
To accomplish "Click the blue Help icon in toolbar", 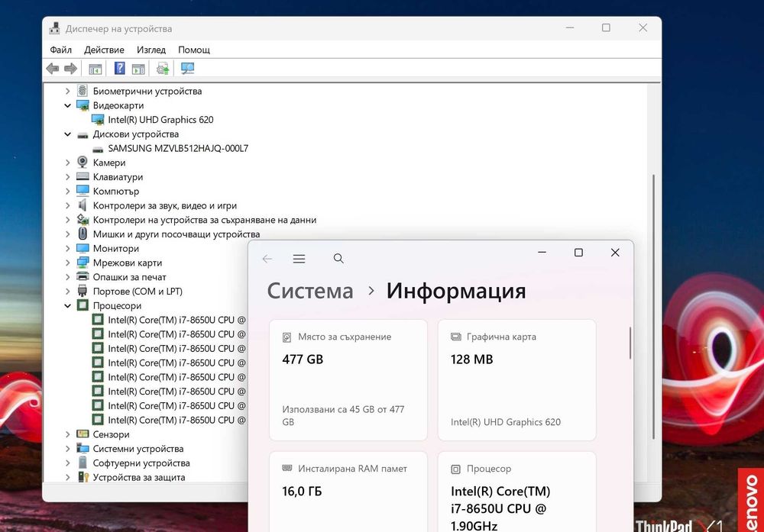I will (119, 68).
